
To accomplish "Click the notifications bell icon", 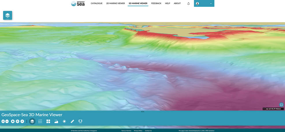I will pyautogui.click(x=189, y=3).
